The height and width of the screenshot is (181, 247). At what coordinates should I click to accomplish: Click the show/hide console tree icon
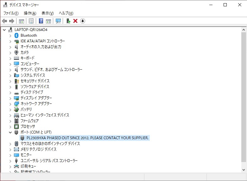pyautogui.click(x=22, y=21)
